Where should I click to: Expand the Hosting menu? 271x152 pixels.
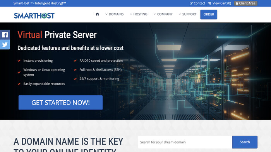[x=139, y=14]
